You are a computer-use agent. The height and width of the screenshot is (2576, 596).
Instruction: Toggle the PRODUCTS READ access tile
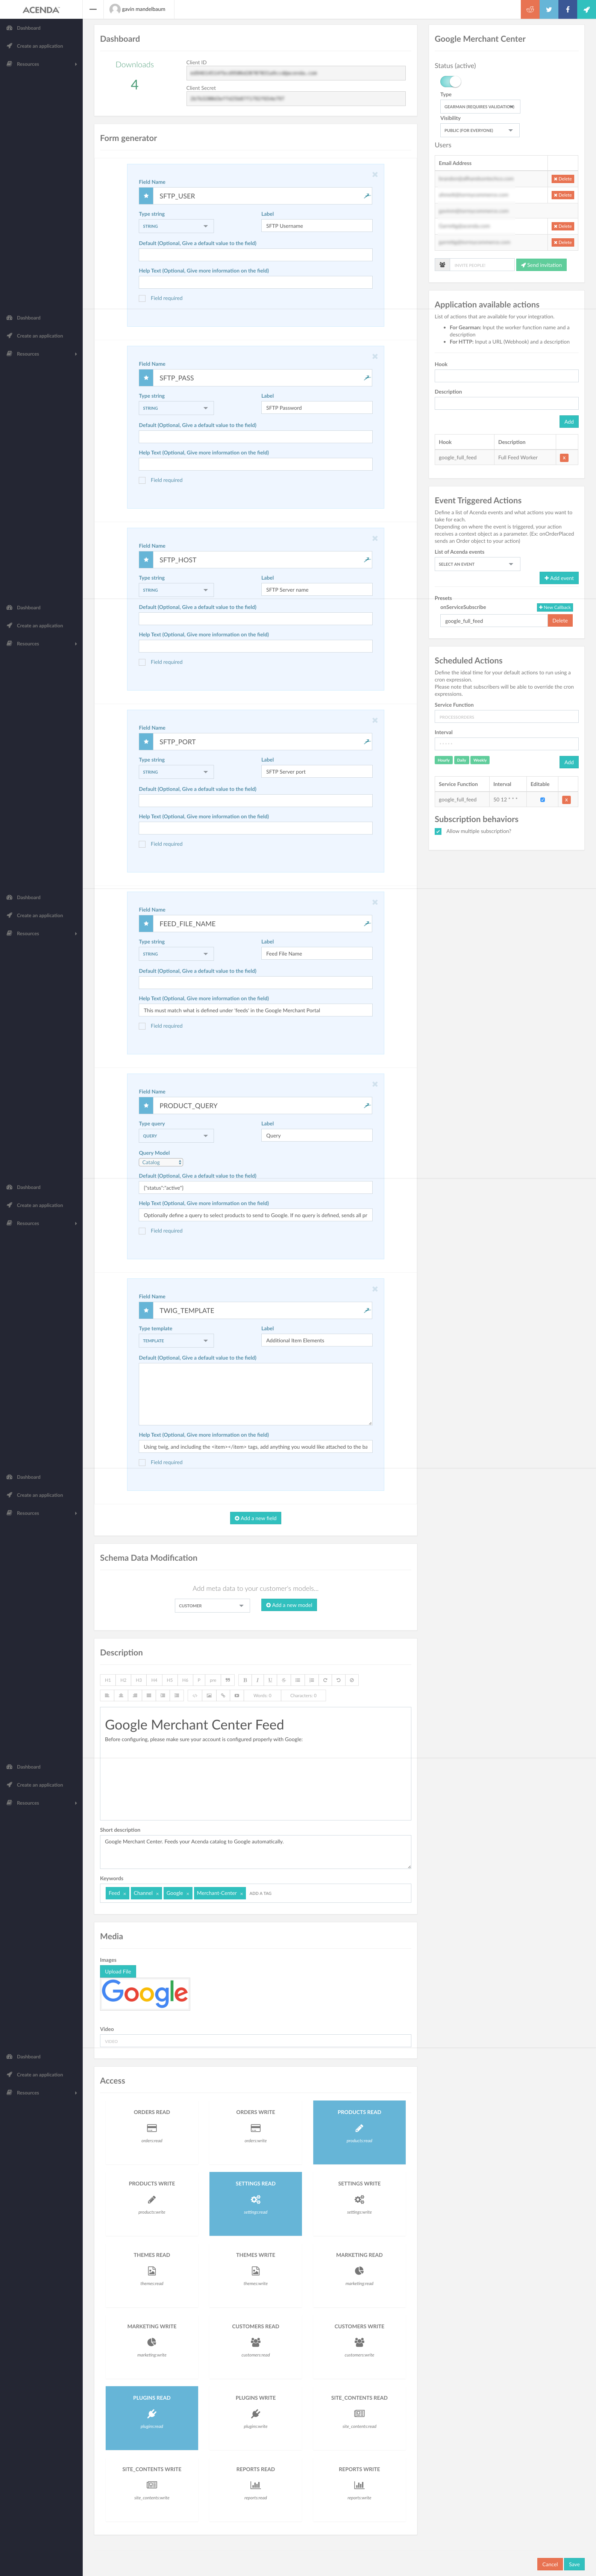pos(359,2132)
